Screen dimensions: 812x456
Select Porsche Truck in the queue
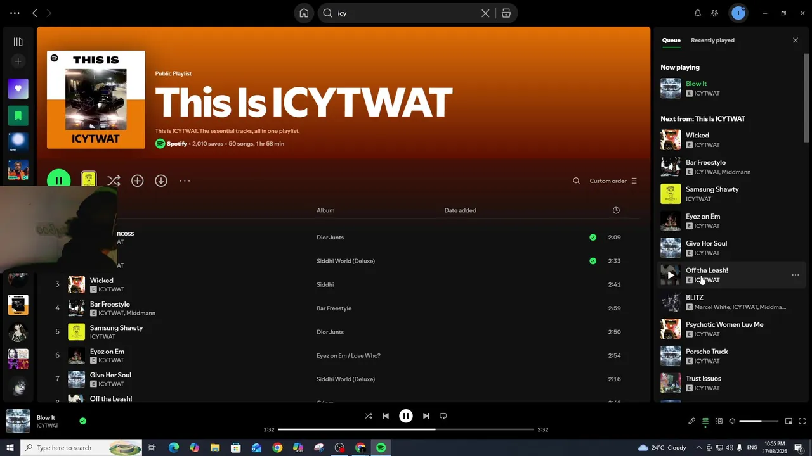730,356
